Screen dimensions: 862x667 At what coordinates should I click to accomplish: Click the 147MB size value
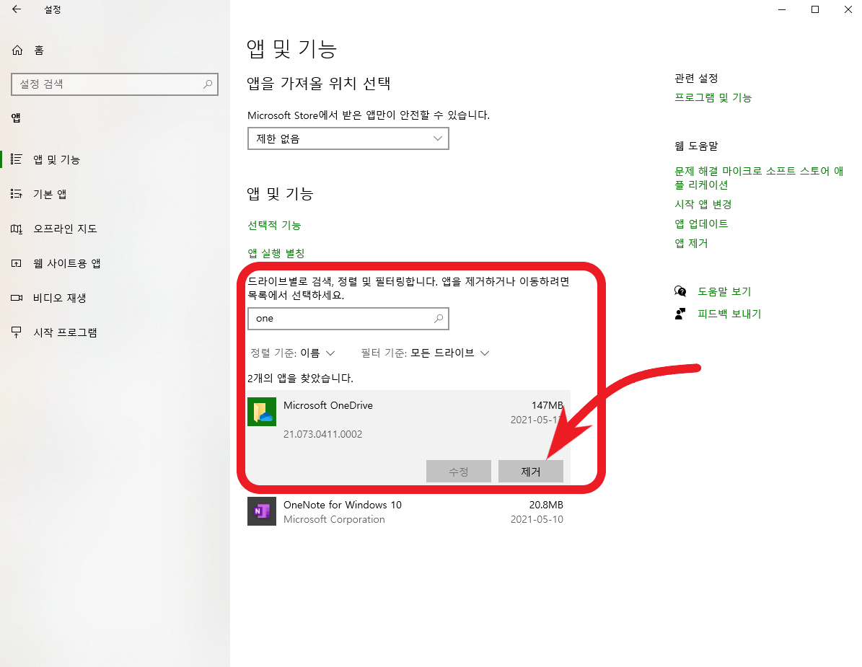(x=547, y=405)
